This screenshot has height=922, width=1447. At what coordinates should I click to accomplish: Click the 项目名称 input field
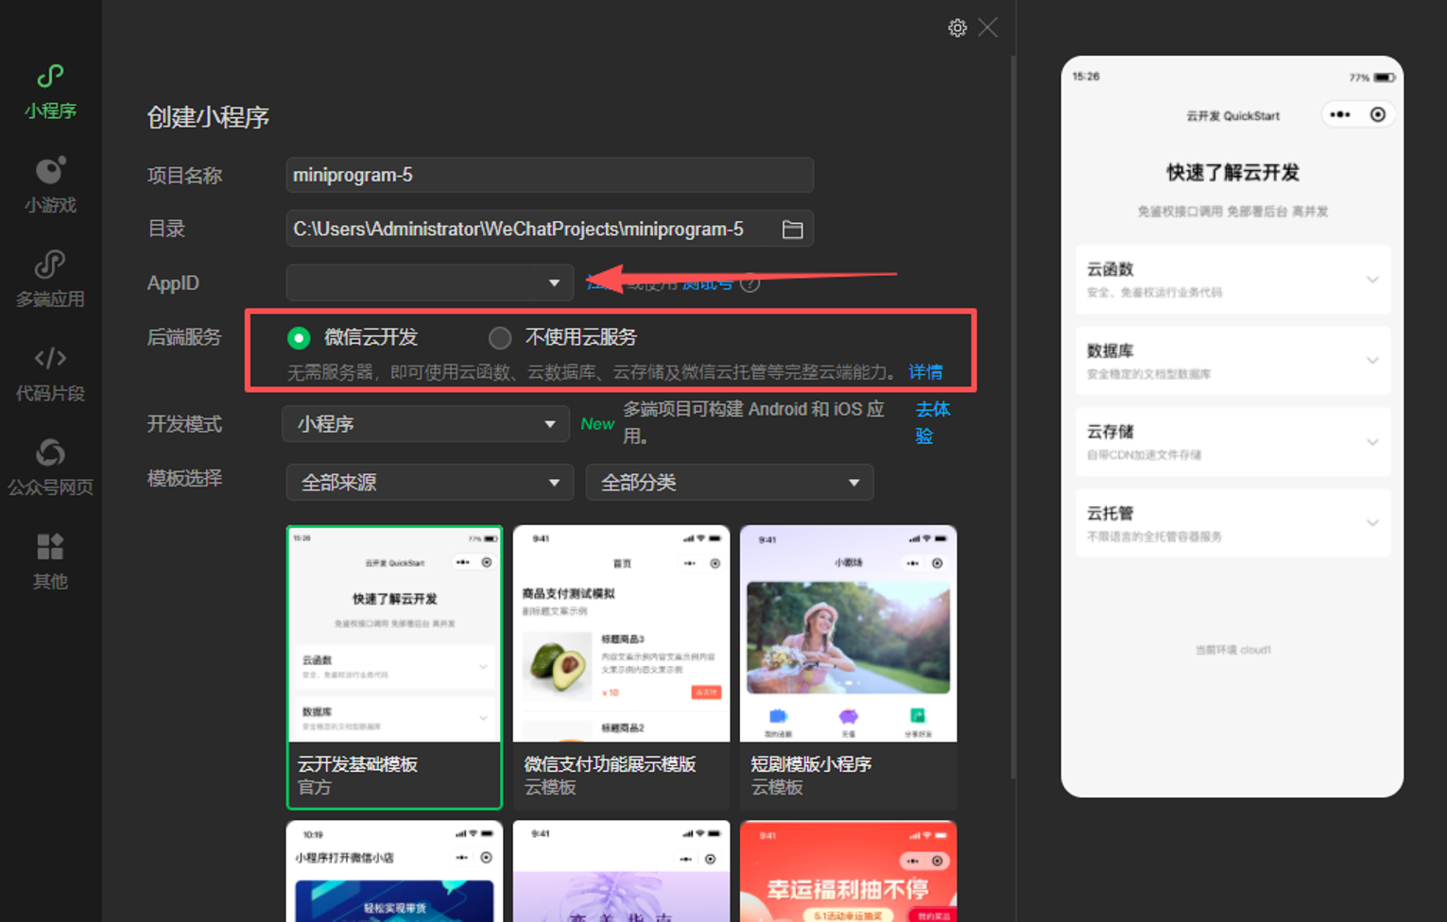(548, 175)
